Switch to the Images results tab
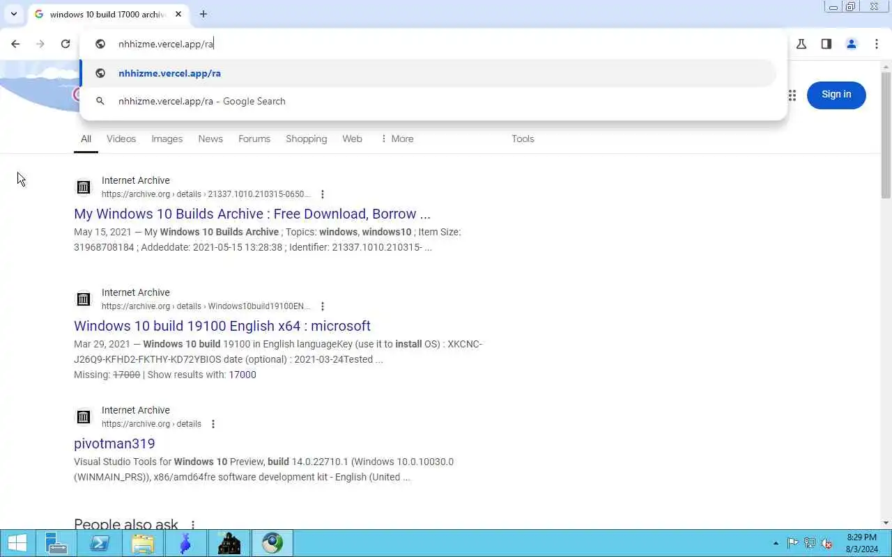 [x=167, y=139]
